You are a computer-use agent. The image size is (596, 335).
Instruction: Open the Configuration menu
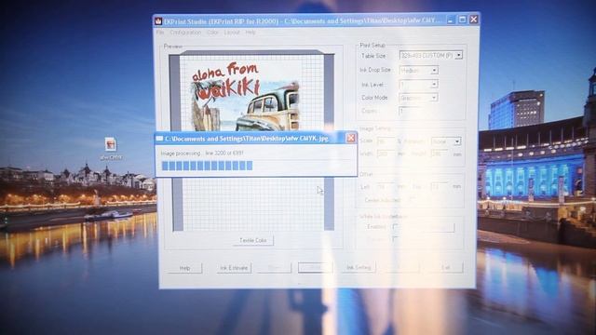(185, 33)
